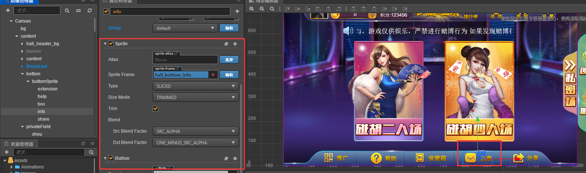Add a component with the inspector plus icon
Image resolution: width=586 pixels, height=173 pixels.
click(x=237, y=11)
